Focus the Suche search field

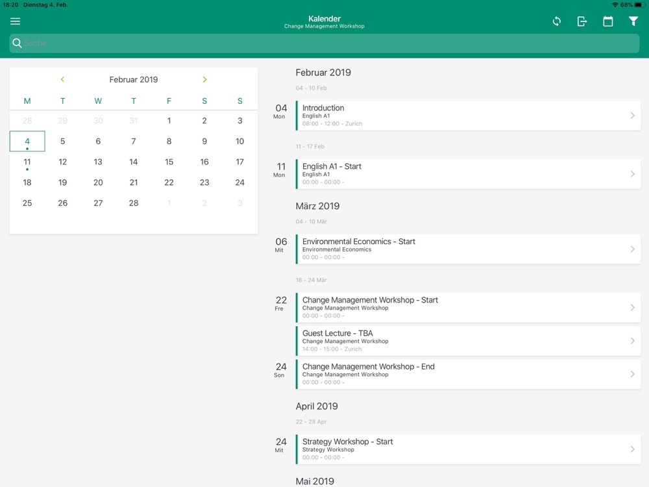[324, 43]
